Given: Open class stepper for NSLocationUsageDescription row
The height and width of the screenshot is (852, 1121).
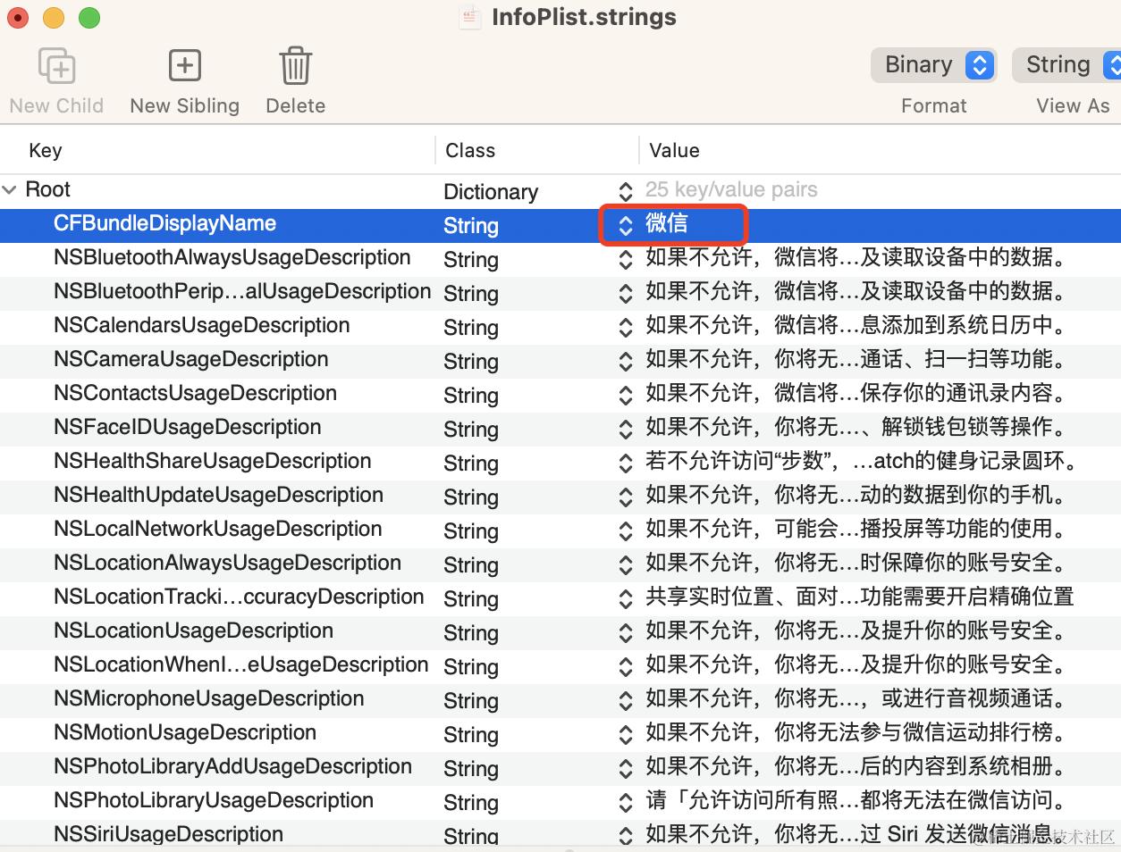Looking at the screenshot, I should [626, 632].
